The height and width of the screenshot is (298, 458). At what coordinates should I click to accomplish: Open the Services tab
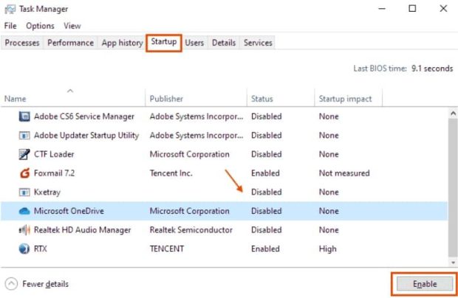point(258,43)
